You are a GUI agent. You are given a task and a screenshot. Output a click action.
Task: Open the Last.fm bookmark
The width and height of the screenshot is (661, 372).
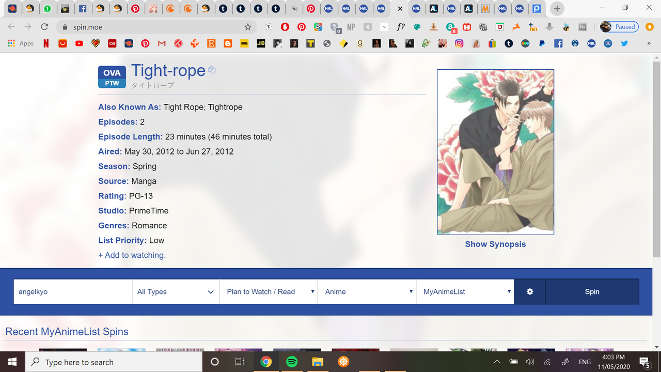112,44
